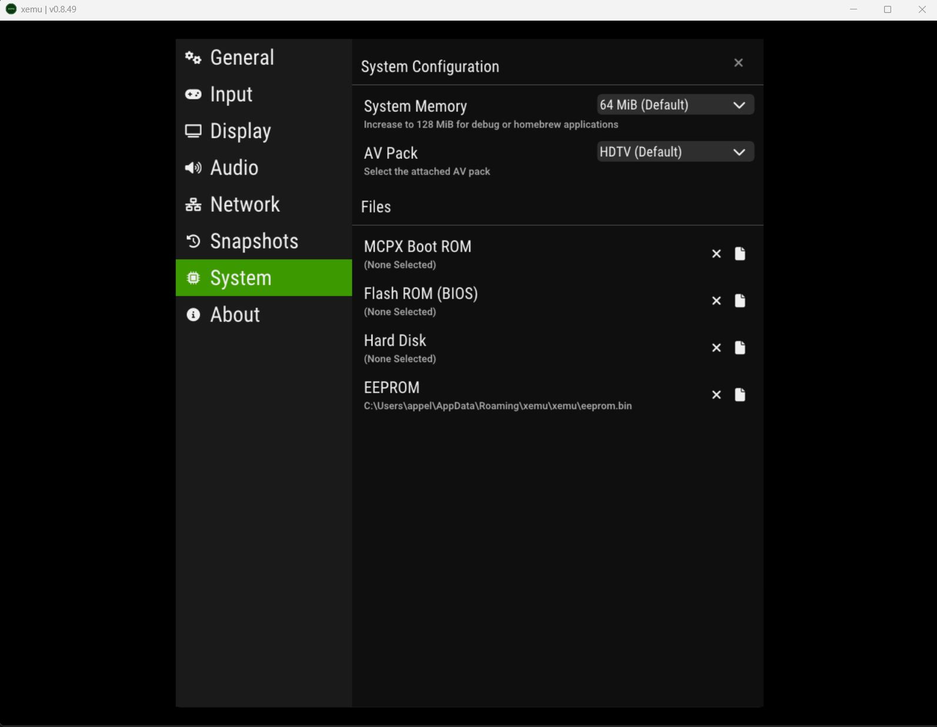The height and width of the screenshot is (727, 937).
Task: Select the System tab
Action: (264, 277)
